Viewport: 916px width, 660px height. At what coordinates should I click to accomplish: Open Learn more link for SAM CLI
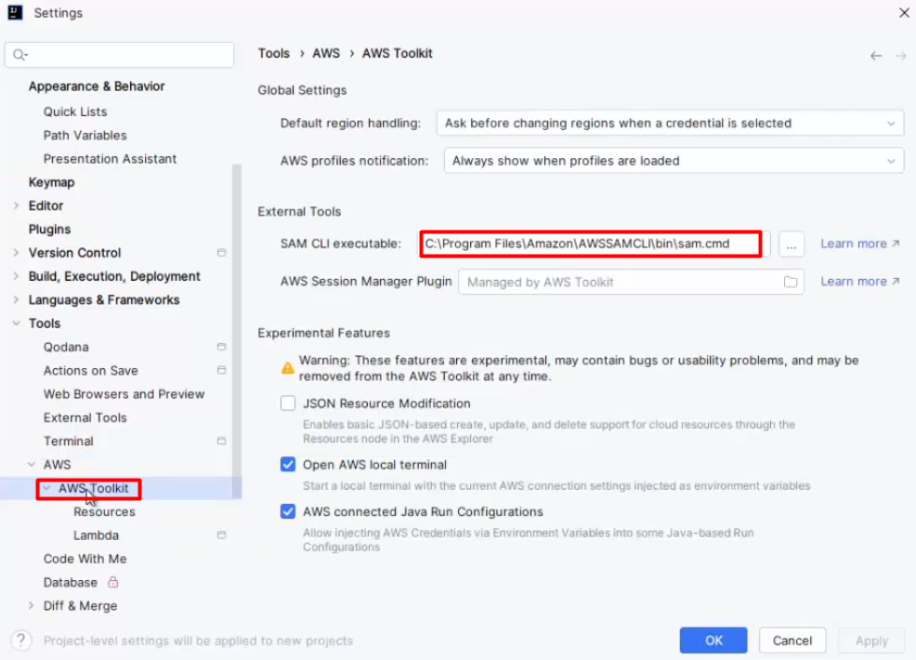pyautogui.click(x=859, y=244)
